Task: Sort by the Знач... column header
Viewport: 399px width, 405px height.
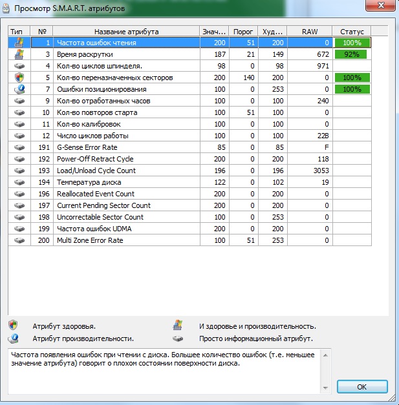Action: [214, 32]
